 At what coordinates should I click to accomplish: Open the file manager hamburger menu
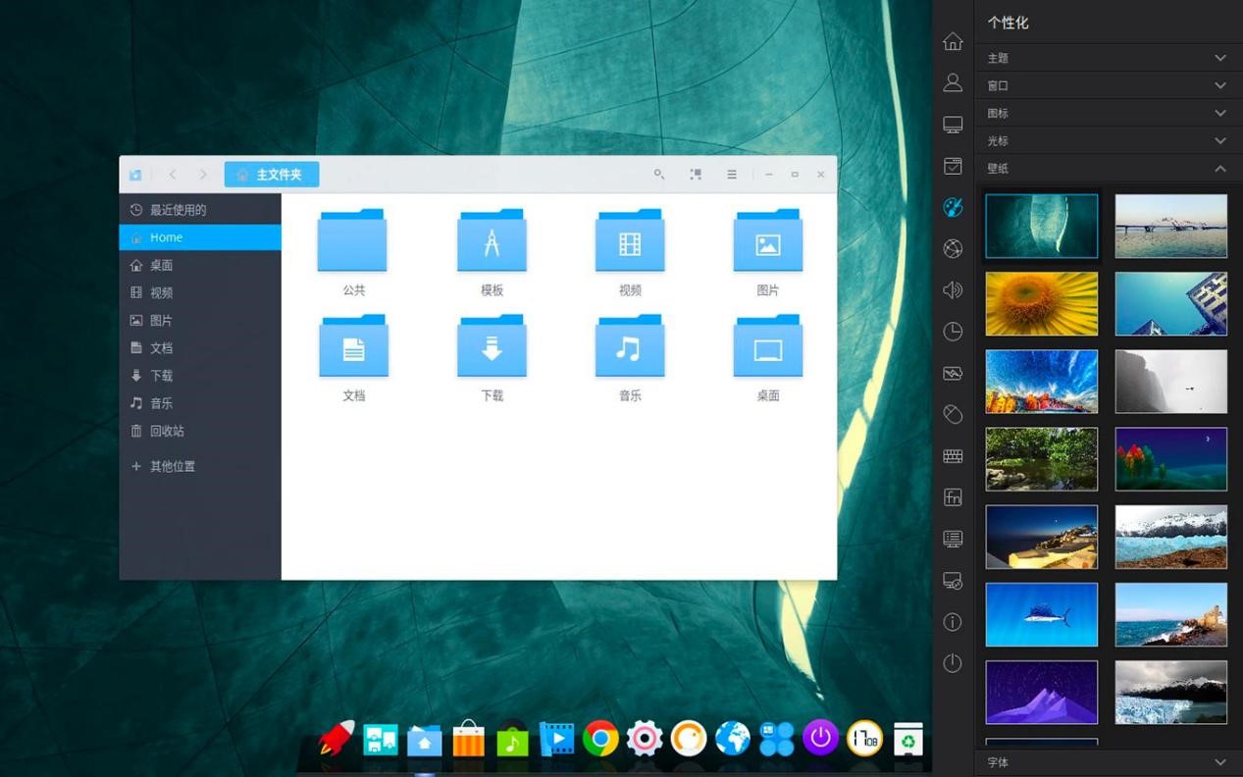[732, 175]
